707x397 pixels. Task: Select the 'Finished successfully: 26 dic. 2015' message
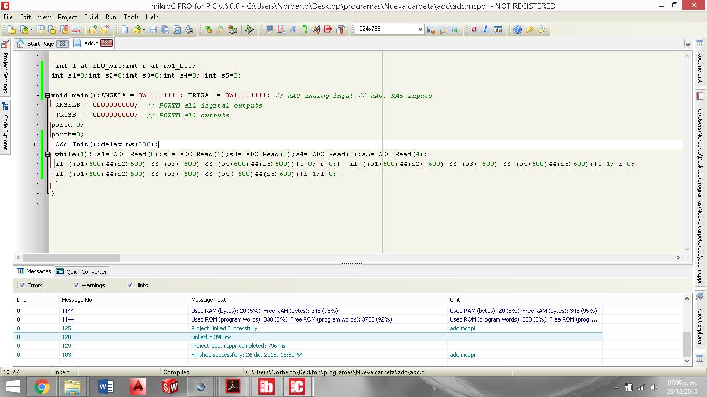pyautogui.click(x=308, y=355)
